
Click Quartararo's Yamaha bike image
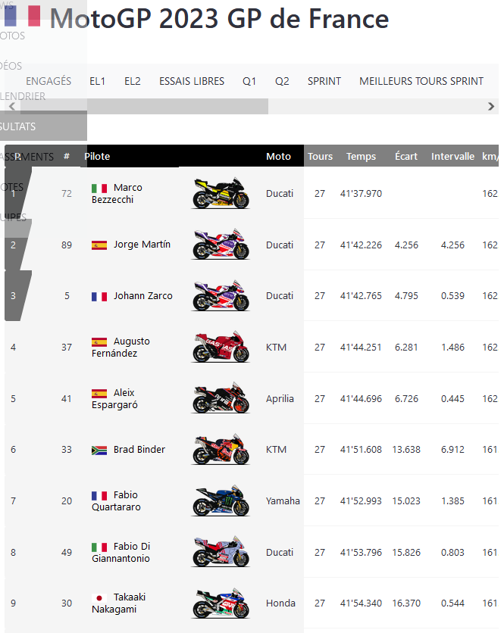pos(221,501)
